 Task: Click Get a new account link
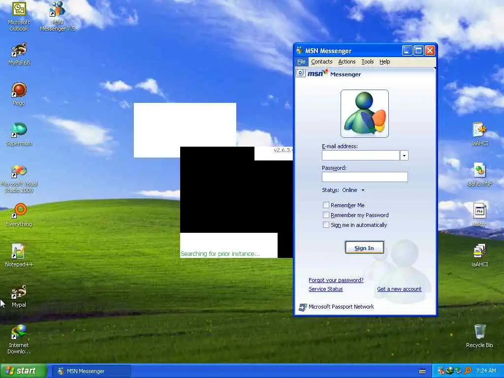(x=399, y=289)
